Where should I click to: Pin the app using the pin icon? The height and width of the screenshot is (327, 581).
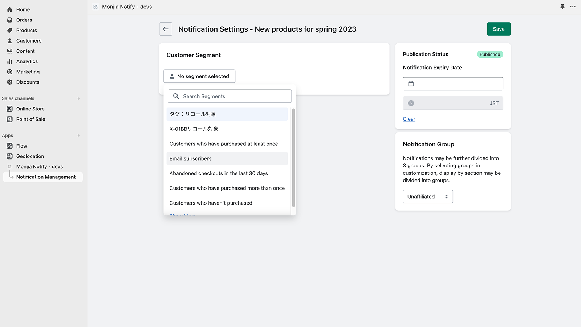tap(562, 7)
